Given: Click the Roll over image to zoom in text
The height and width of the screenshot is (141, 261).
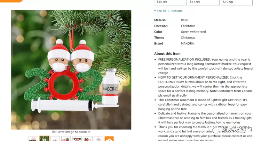Looking at the screenshot, I should tap(71, 132).
